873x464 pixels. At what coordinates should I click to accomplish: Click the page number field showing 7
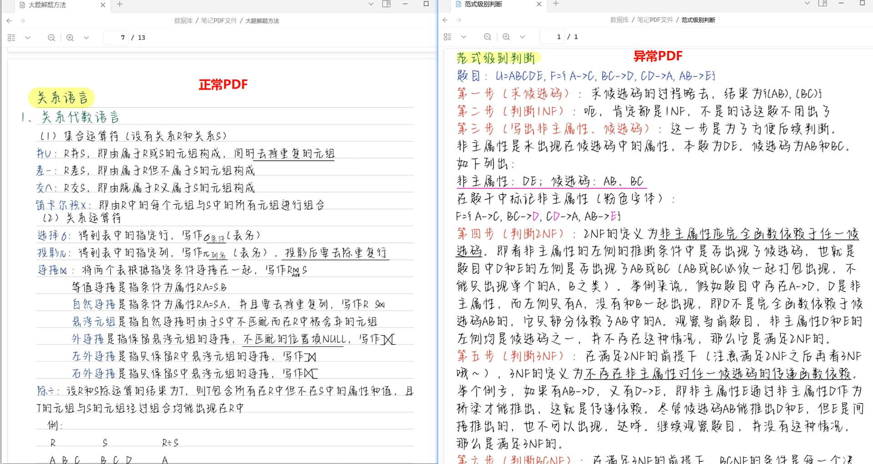pyautogui.click(x=117, y=38)
